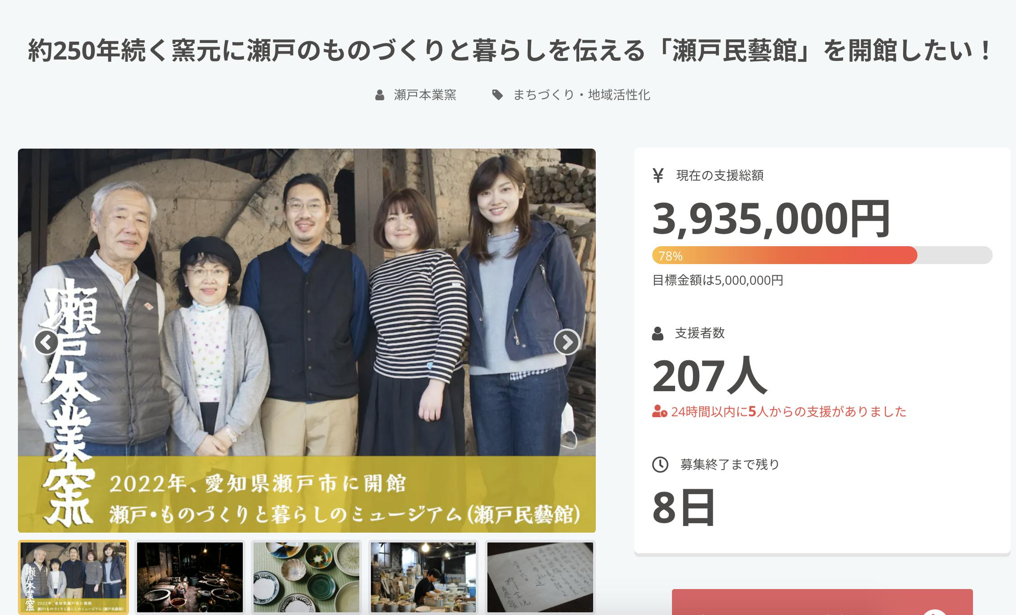Click the clock icon beside 募集終了まで残り
This screenshot has height=615, width=1016.
660,465
